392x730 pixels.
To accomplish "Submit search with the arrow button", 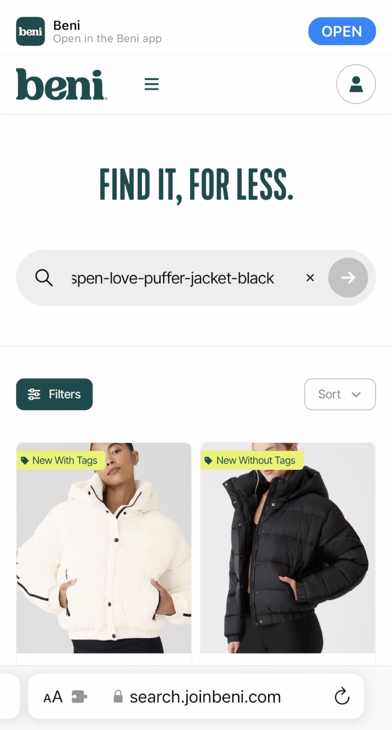I will [x=348, y=277].
